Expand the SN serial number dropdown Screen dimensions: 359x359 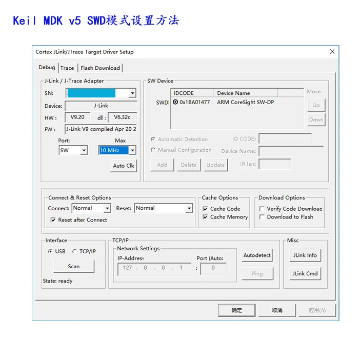coord(132,93)
